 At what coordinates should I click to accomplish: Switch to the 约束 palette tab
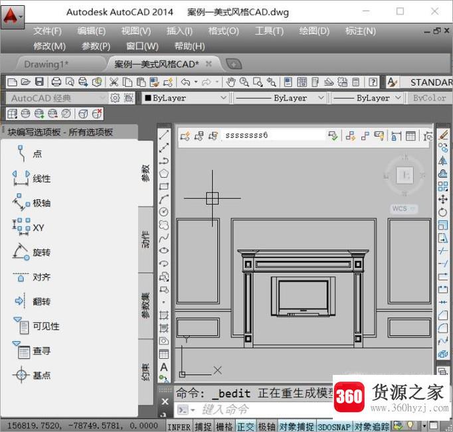click(x=145, y=372)
